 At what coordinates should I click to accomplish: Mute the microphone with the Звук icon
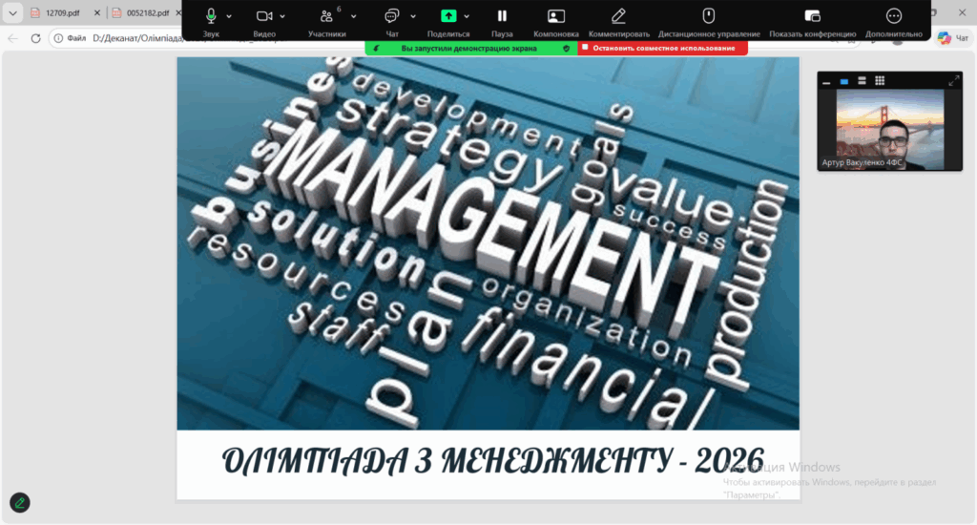pos(211,16)
